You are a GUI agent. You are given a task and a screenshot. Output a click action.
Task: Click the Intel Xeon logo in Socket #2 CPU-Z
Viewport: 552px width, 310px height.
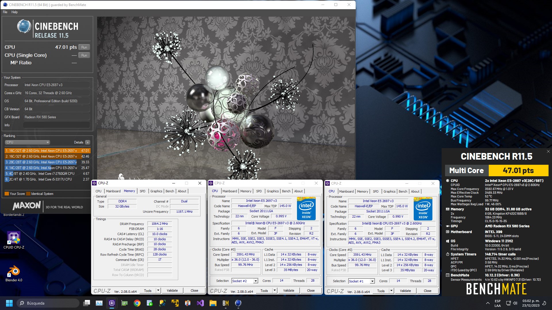click(306, 208)
